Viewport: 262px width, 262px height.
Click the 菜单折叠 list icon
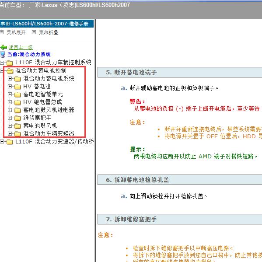tap(34, 32)
